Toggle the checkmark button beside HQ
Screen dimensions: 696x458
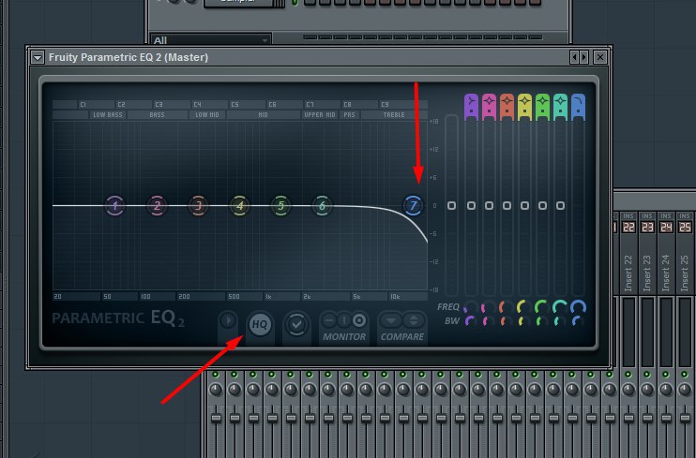coord(296,325)
